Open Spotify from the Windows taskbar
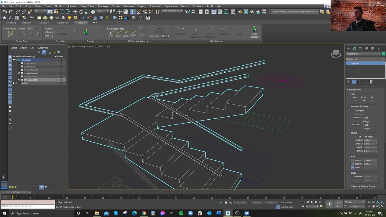Viewport: 386px width, 217px height. [181, 213]
